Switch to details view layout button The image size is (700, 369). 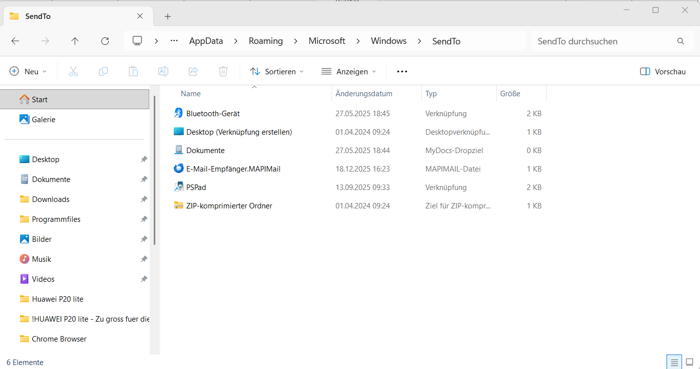click(674, 362)
